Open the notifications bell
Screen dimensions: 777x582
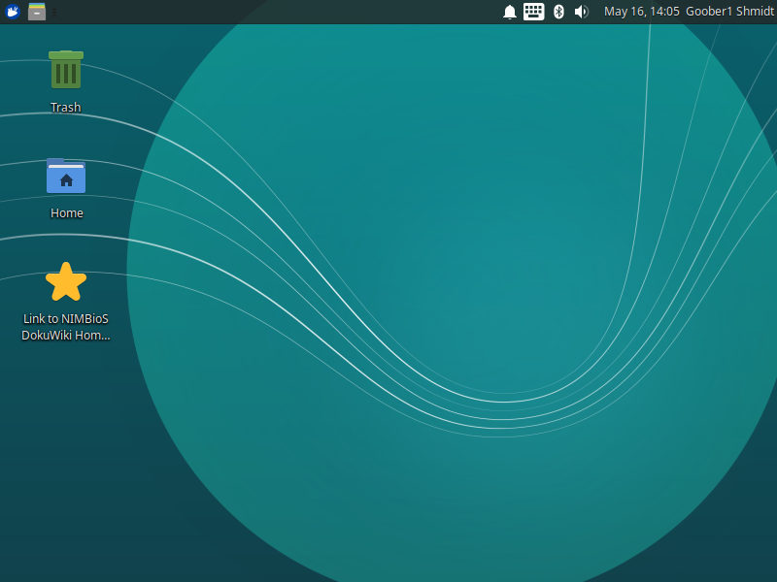pos(510,12)
